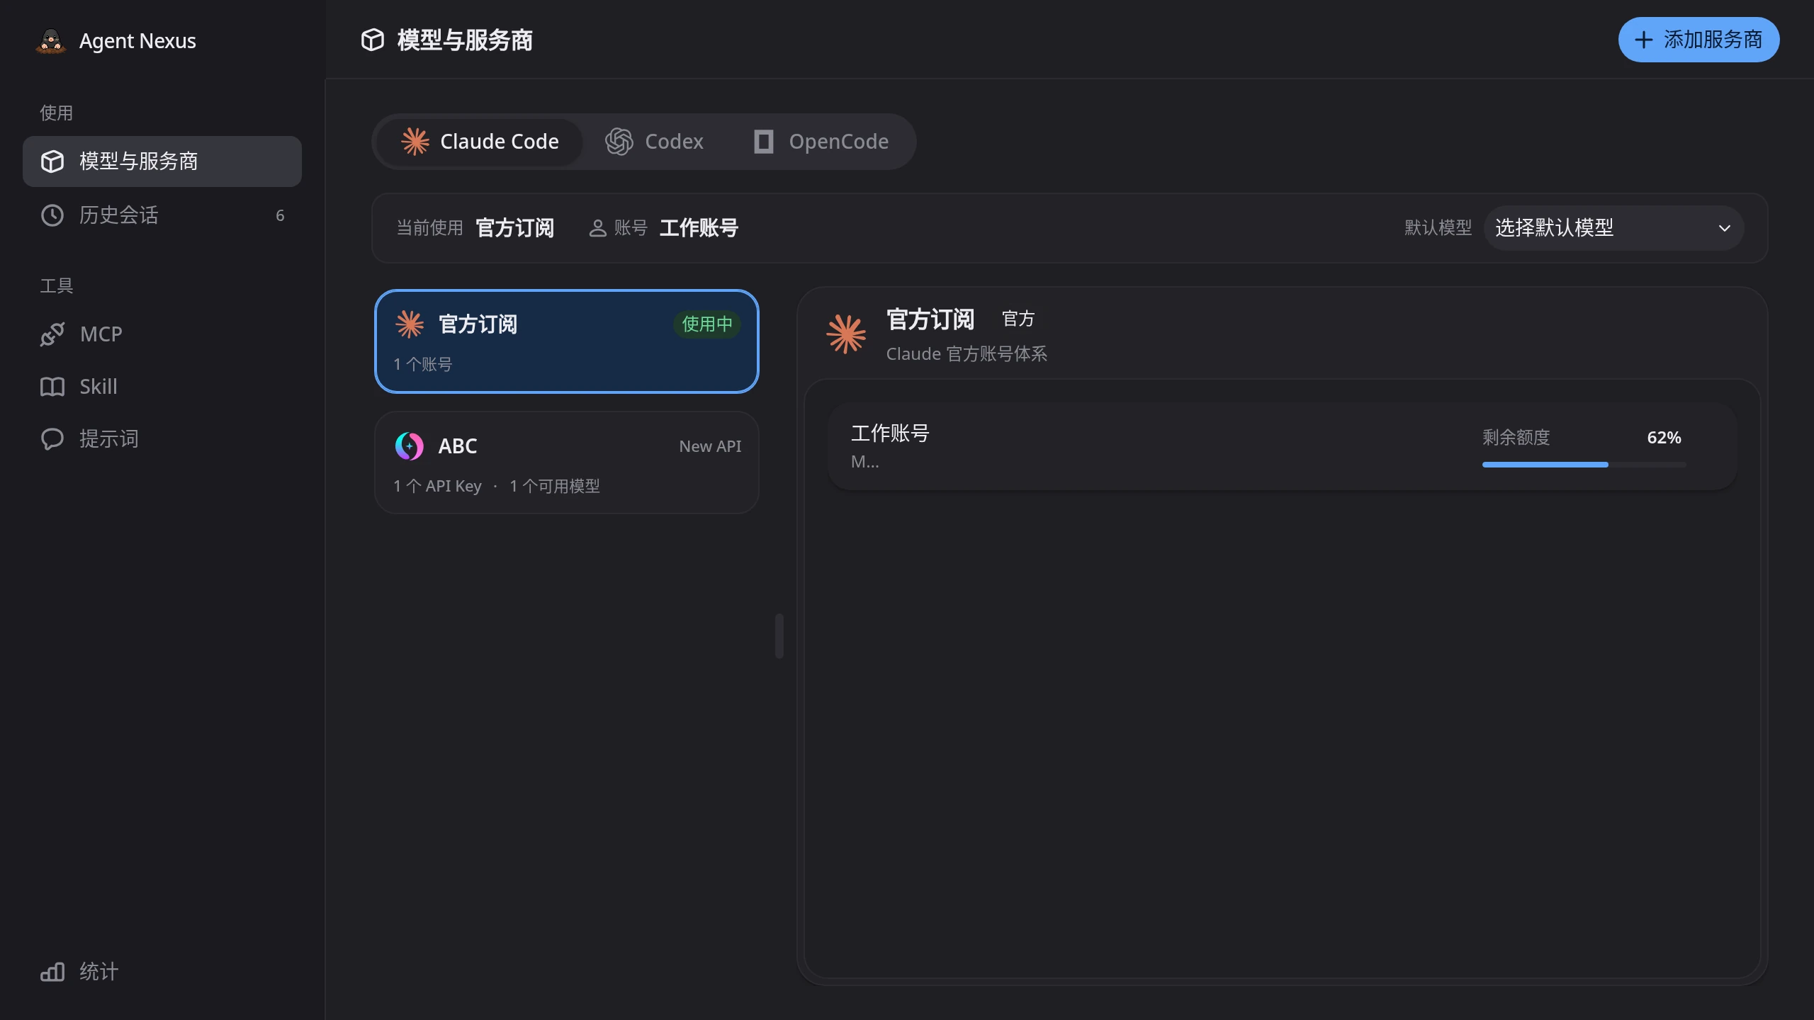This screenshot has width=1814, height=1020.
Task: Click the 官方 tag beside 官方订阅 title
Action: (1018, 319)
